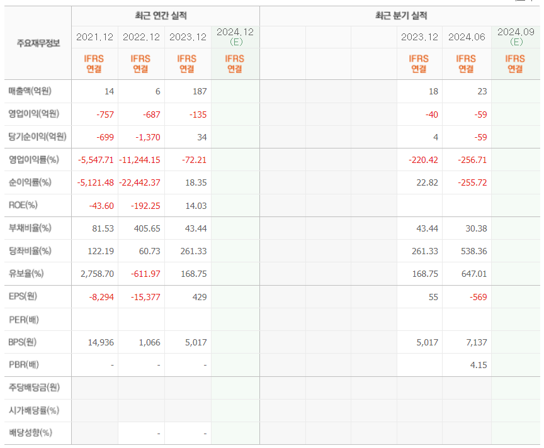Select the 최근 연간 실적 header

tap(161, 16)
